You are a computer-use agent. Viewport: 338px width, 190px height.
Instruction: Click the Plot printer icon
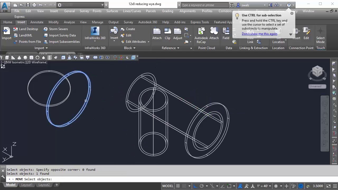34,5
